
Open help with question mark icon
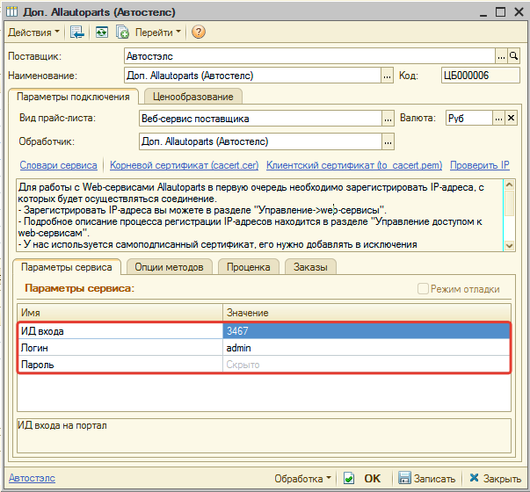(199, 33)
